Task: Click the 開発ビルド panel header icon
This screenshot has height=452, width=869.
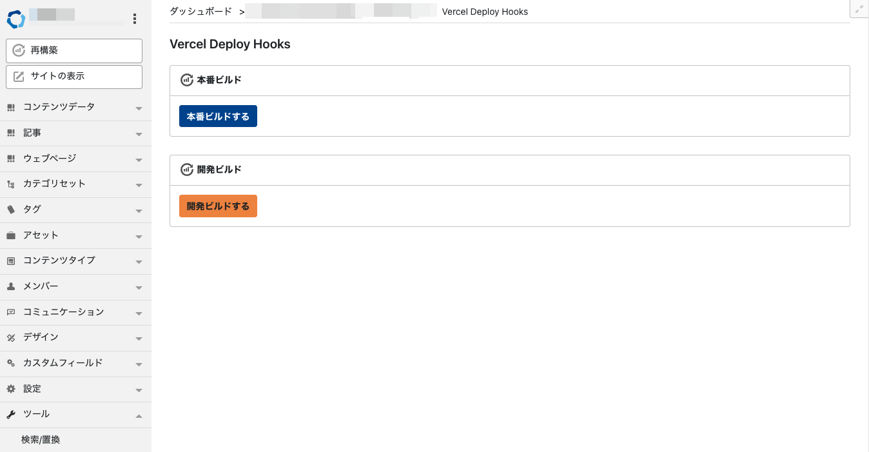Action: 187,170
